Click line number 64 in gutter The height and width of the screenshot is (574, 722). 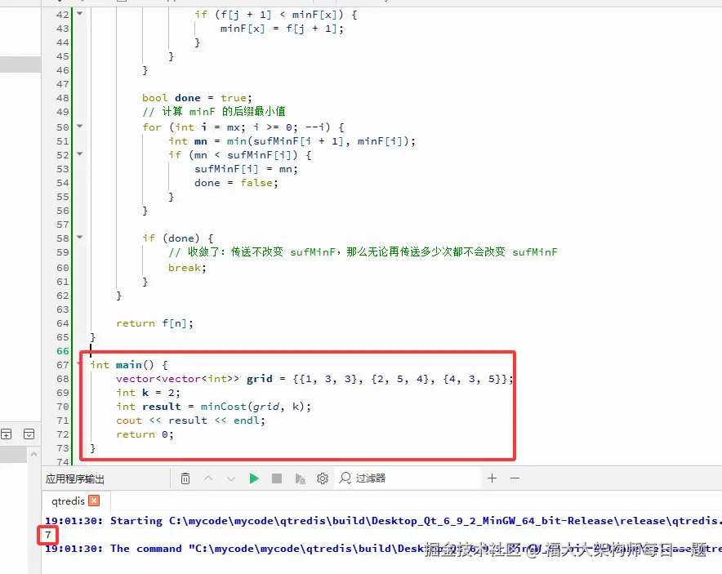(62, 323)
